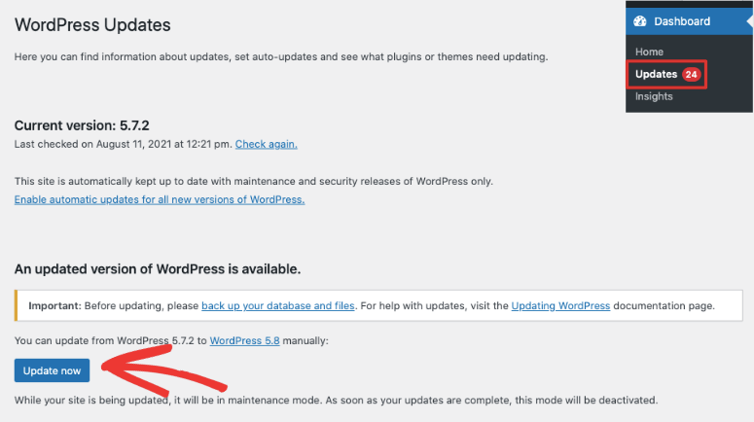
Task: Open the Insights submenu item
Action: point(654,96)
